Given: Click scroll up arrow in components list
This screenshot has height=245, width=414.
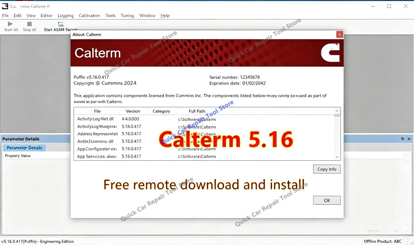Looking at the screenshot, I should pyautogui.click(x=337, y=111).
